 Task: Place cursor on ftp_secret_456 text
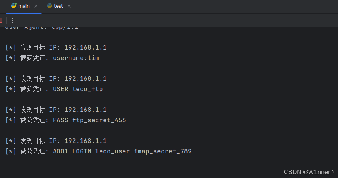pos(99,120)
